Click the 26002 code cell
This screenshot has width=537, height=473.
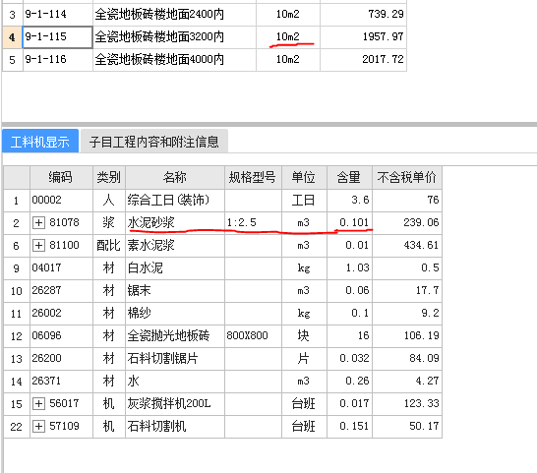[61, 314]
